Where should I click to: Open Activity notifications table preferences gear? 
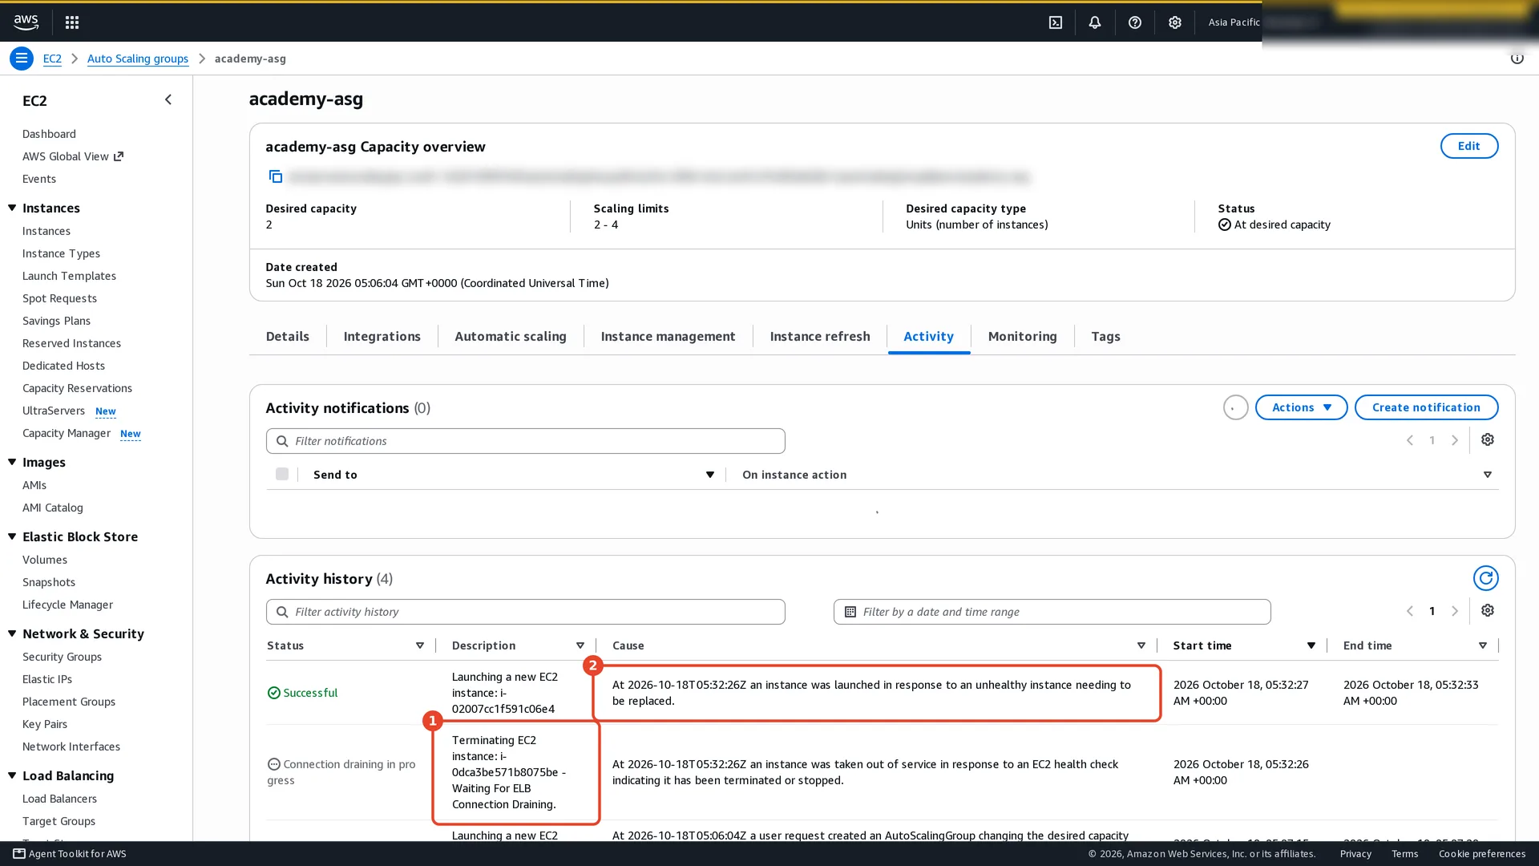click(1488, 440)
